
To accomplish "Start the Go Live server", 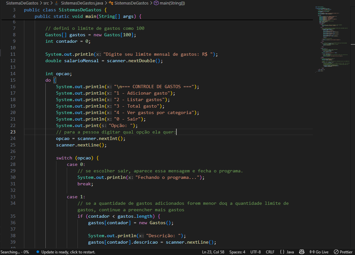I will pos(319,252).
